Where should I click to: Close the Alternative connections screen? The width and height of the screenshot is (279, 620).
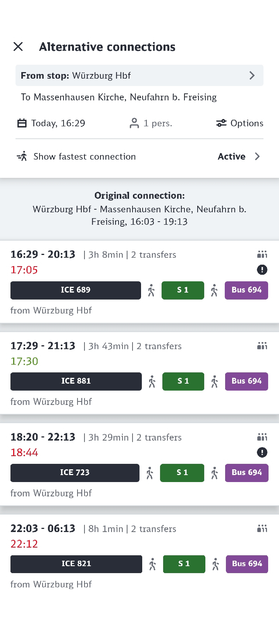pos(18,47)
